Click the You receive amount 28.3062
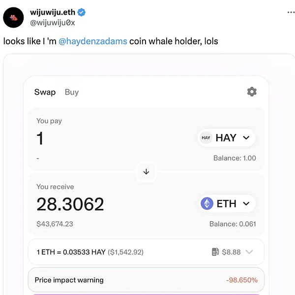 (x=70, y=204)
